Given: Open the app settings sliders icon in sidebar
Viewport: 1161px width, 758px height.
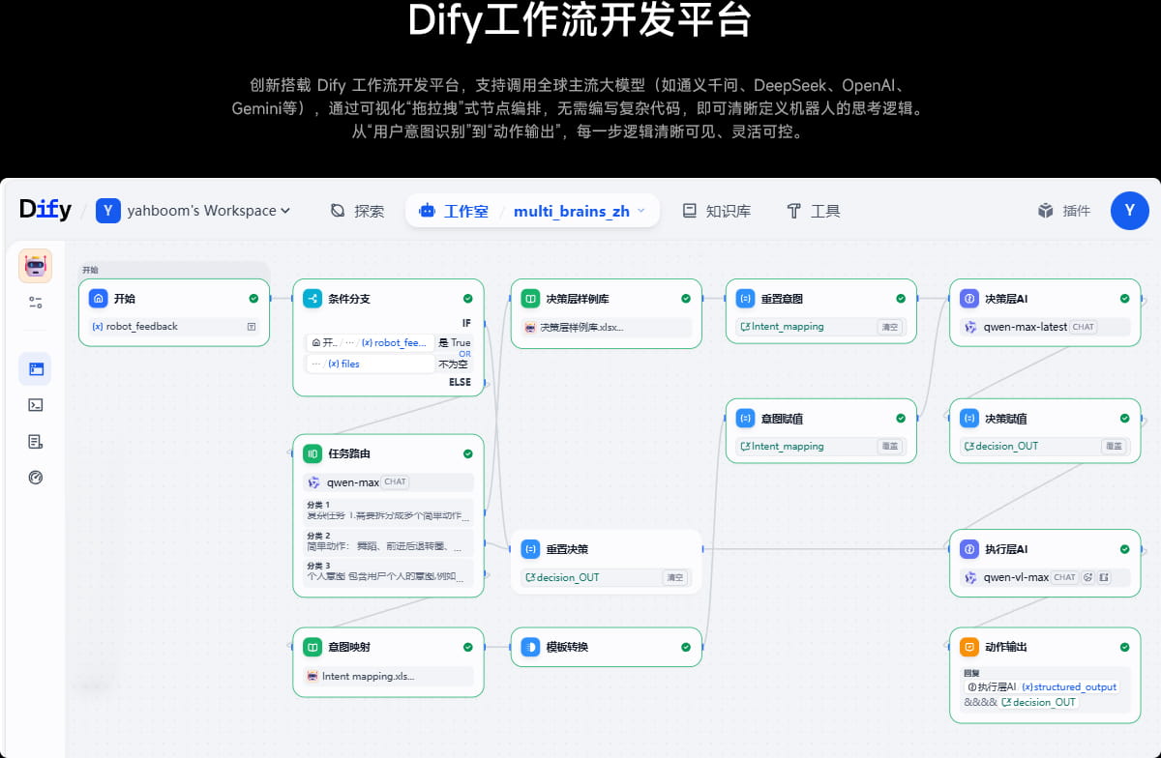Looking at the screenshot, I should pos(36,303).
